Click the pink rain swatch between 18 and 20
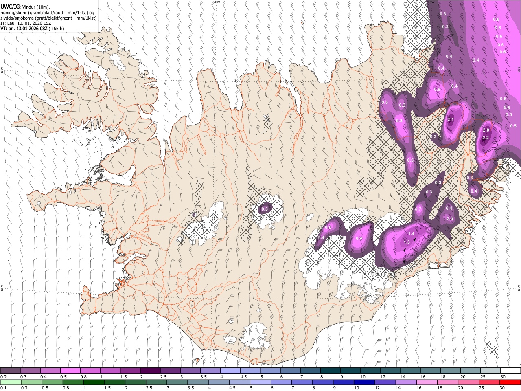 coord(447,382)
